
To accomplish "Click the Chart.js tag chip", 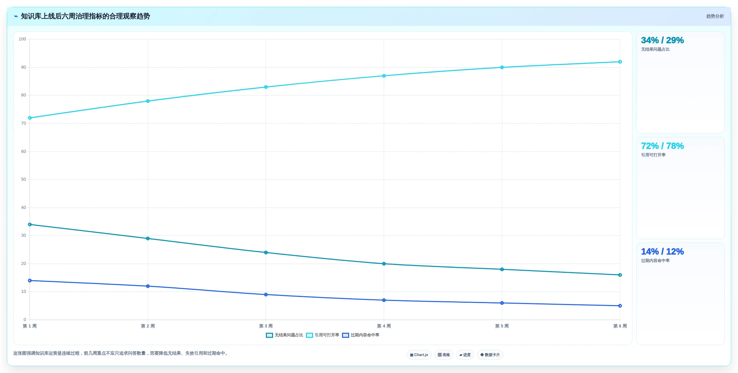I will pos(419,355).
